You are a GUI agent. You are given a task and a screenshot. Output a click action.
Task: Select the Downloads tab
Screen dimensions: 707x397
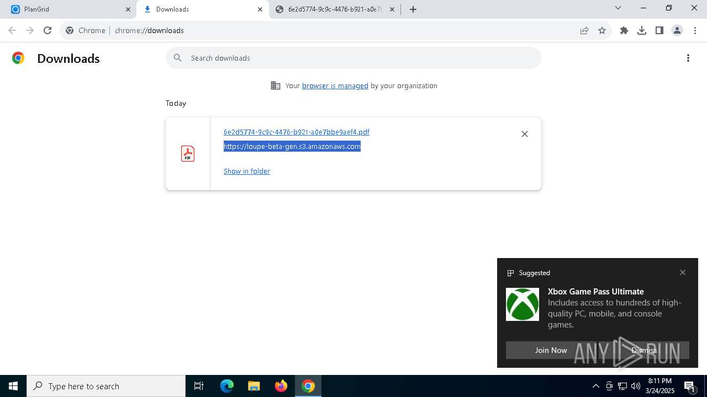click(202, 9)
